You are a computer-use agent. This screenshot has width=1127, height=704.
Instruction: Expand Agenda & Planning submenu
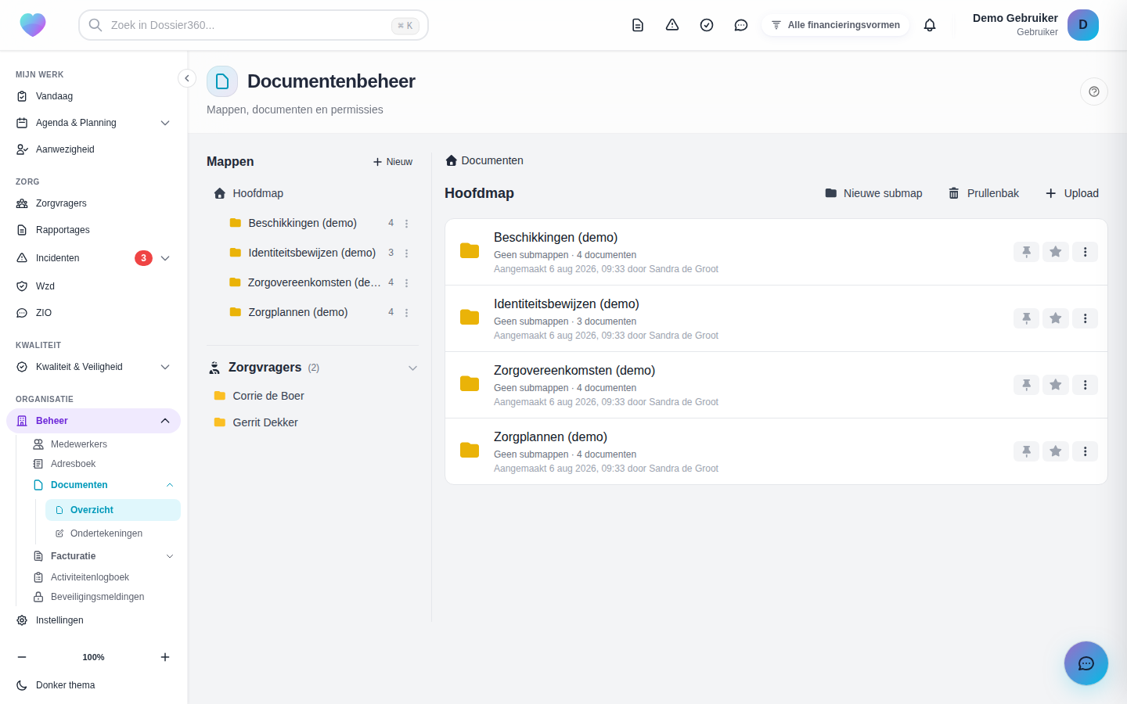165,123
